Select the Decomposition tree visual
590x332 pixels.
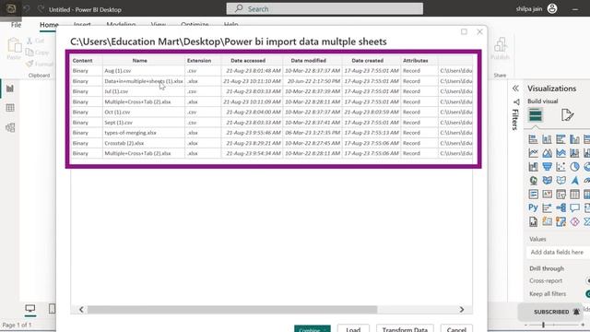pyautogui.click(x=560, y=207)
